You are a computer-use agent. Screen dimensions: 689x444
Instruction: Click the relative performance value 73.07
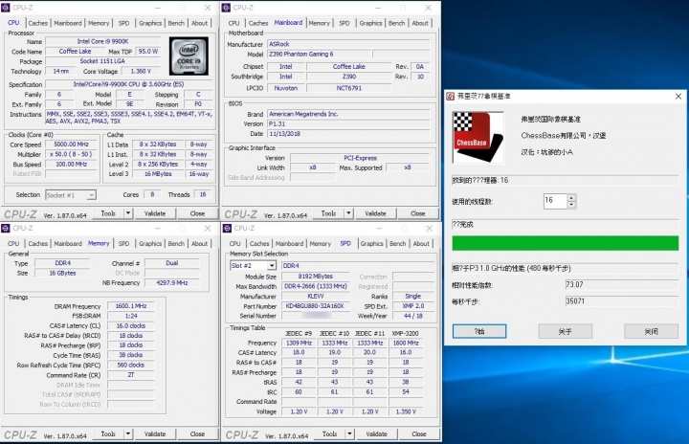pyautogui.click(x=622, y=284)
